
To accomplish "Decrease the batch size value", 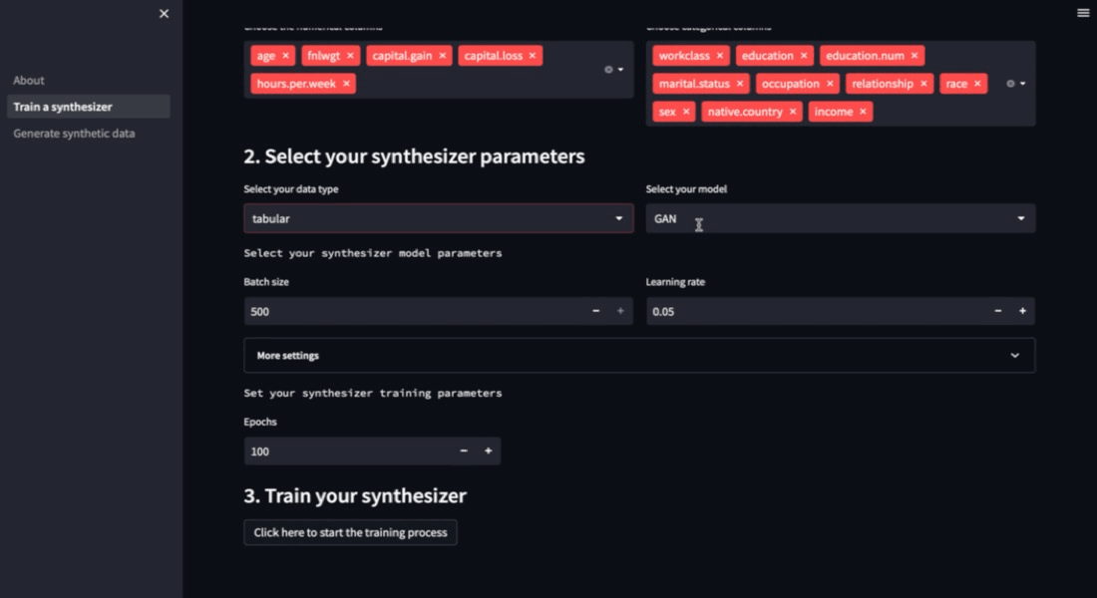I will tap(596, 312).
